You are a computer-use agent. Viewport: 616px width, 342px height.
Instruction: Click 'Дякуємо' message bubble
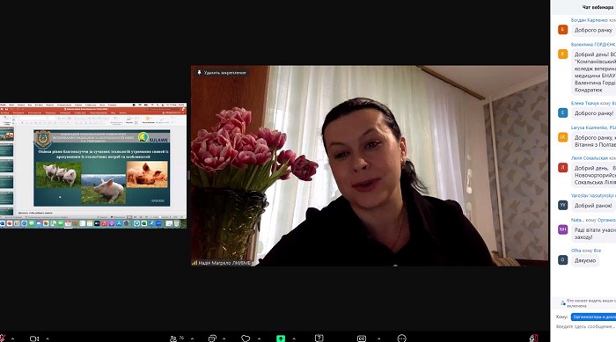(x=585, y=260)
